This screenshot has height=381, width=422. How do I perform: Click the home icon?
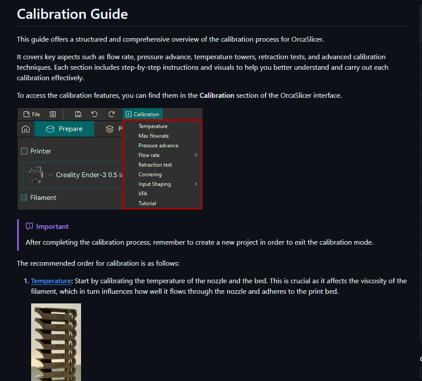pyautogui.click(x=25, y=129)
